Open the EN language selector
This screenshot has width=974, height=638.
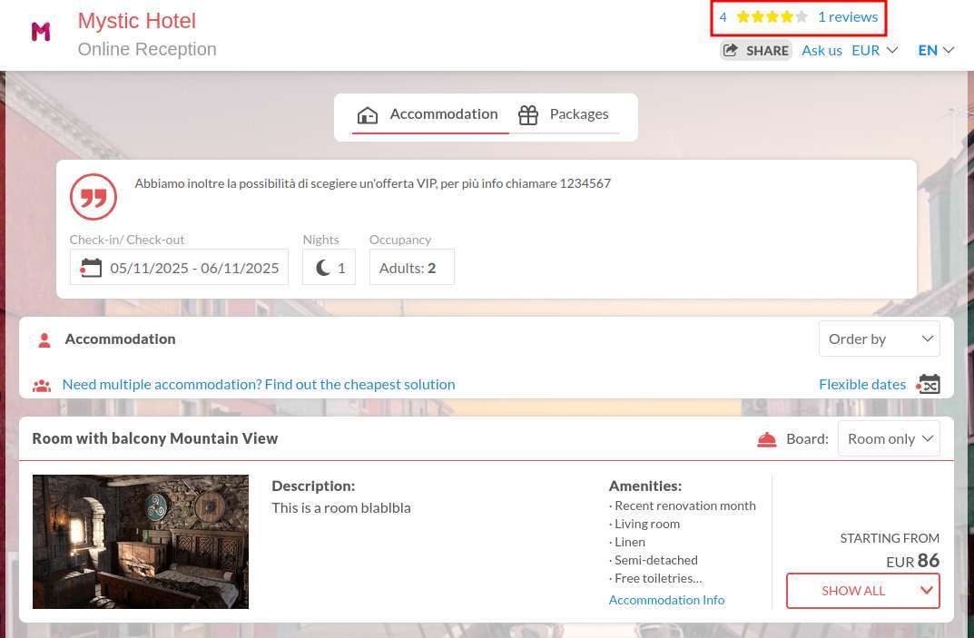935,50
